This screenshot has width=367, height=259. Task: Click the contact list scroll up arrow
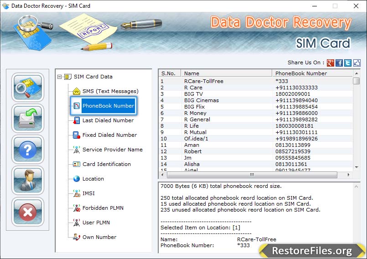(x=356, y=73)
